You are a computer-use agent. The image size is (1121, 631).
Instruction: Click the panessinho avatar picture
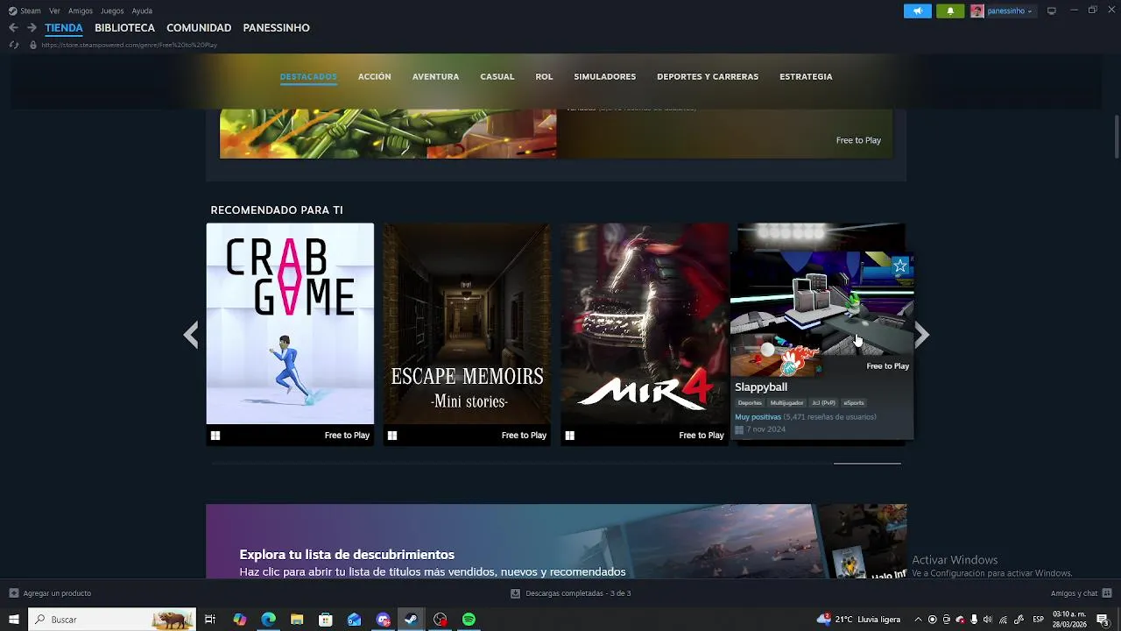(x=976, y=11)
